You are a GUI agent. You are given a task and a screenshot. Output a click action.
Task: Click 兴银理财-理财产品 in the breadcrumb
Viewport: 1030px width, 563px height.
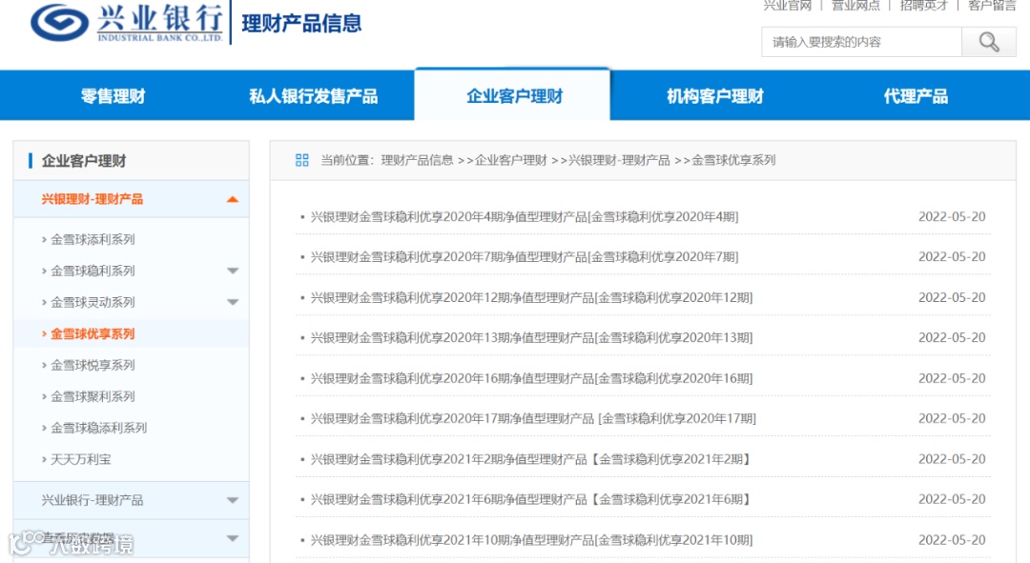point(619,160)
